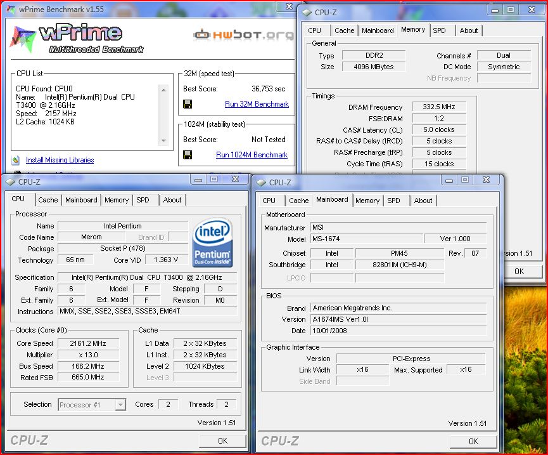Click the CPU-Z title icon of CPU window
The width and height of the screenshot is (548, 455).
pyautogui.click(x=11, y=182)
